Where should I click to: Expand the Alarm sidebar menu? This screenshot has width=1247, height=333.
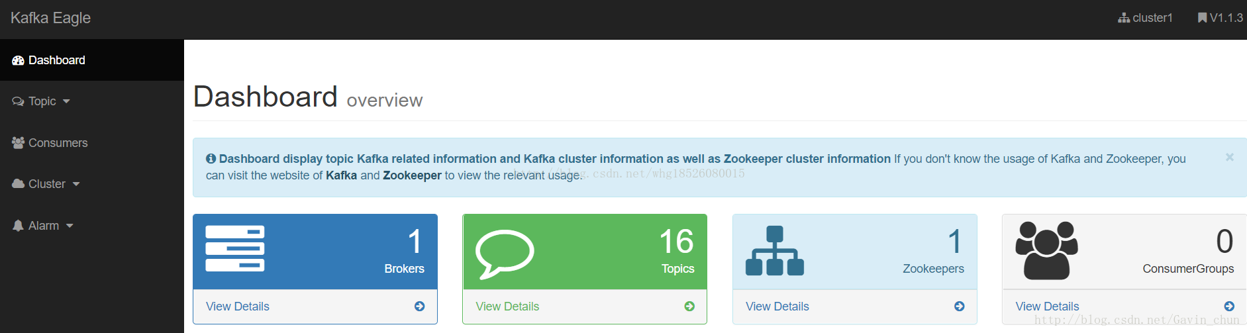point(44,226)
